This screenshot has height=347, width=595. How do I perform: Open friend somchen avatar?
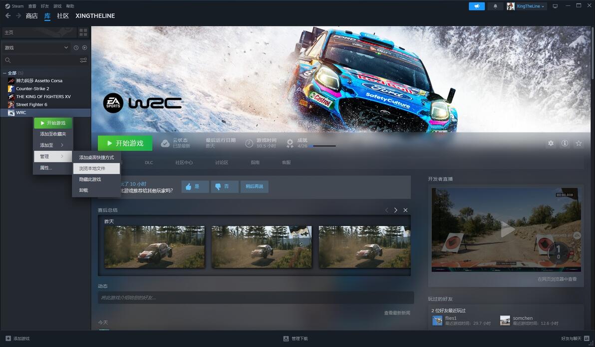(505, 321)
